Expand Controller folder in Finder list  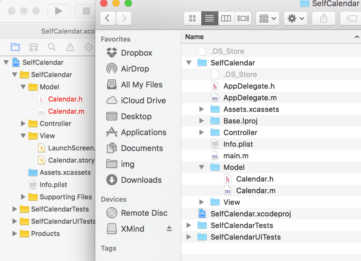[201, 132]
